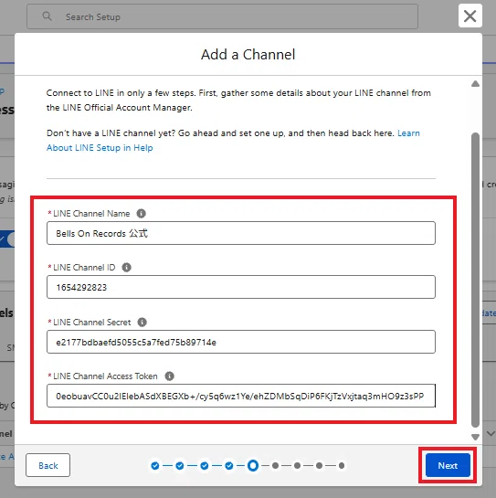Click the third completed progress step
Screen dimensions: 496x498
coord(205,466)
